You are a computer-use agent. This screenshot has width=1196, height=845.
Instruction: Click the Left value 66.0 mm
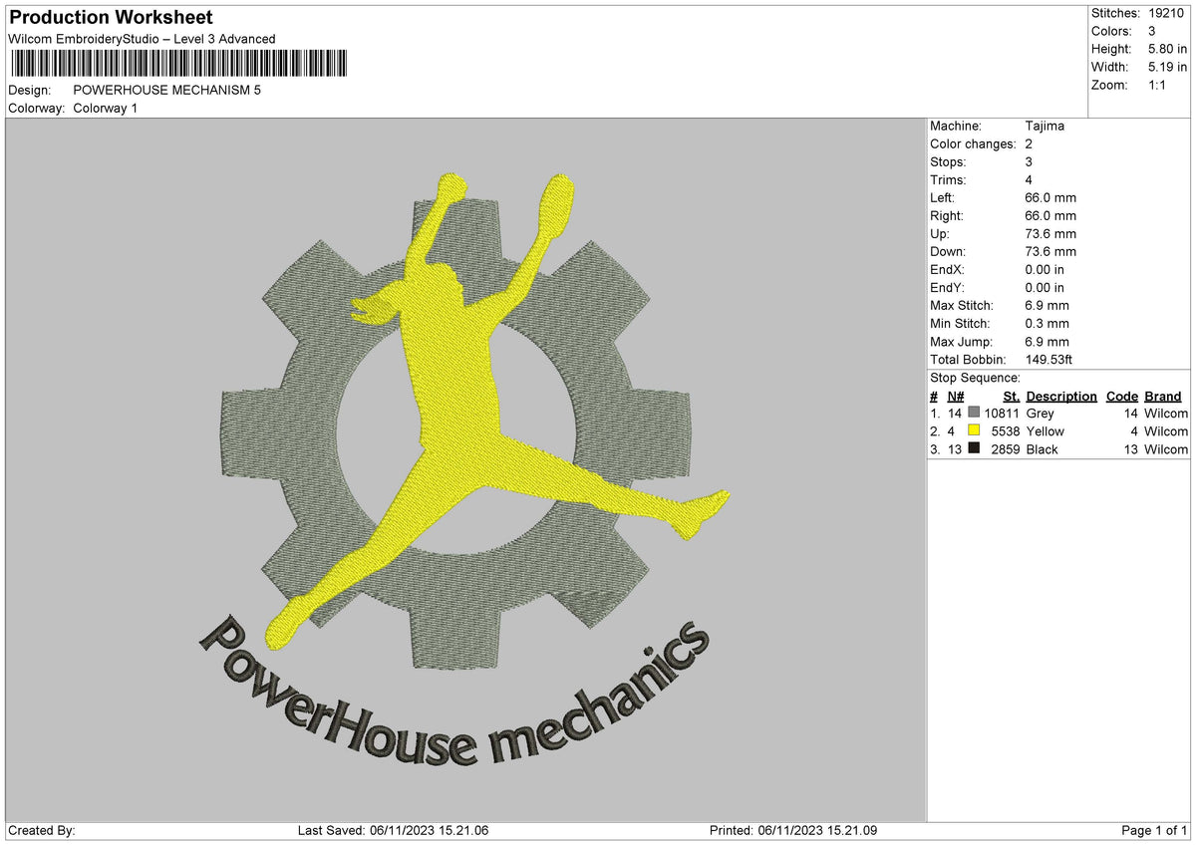[1050, 197]
